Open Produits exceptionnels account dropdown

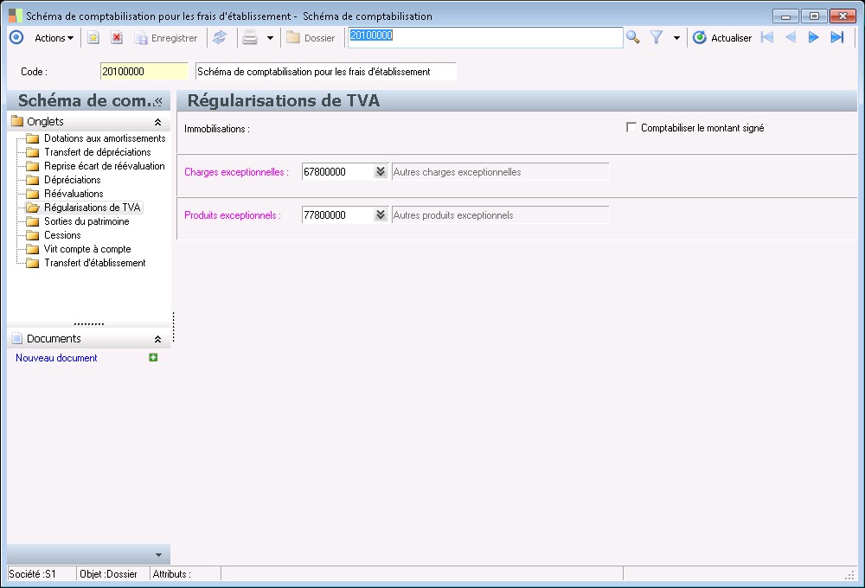tap(381, 215)
